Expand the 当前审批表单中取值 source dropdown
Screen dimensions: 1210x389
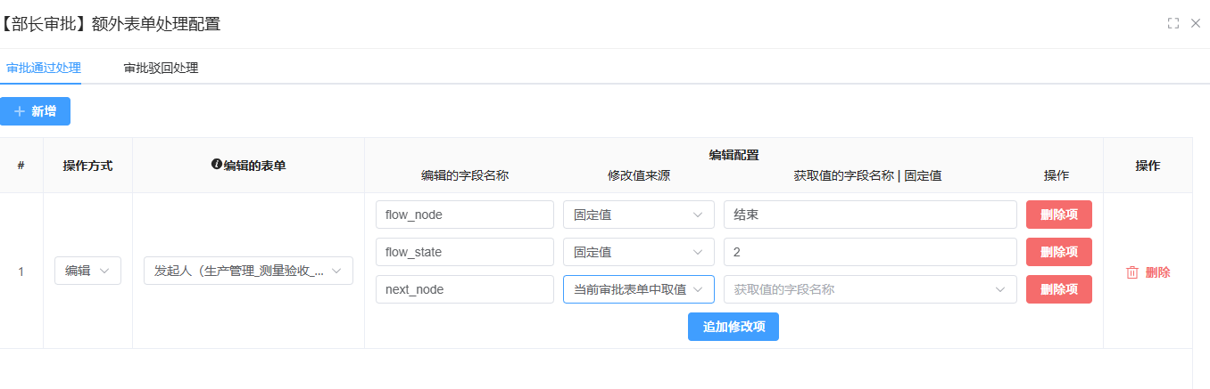(638, 289)
